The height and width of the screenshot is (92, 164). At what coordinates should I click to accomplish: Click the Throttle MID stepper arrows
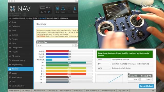(139, 79)
